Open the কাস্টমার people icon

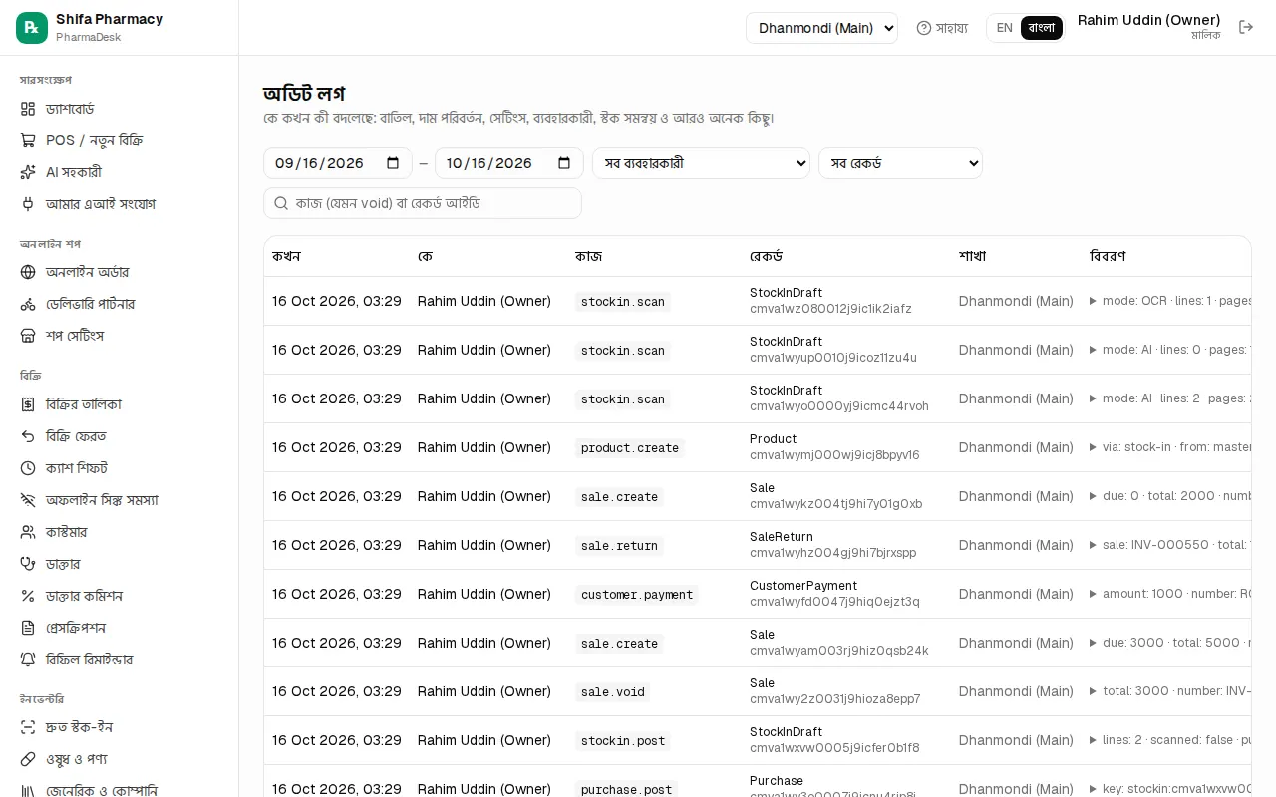click(x=28, y=532)
